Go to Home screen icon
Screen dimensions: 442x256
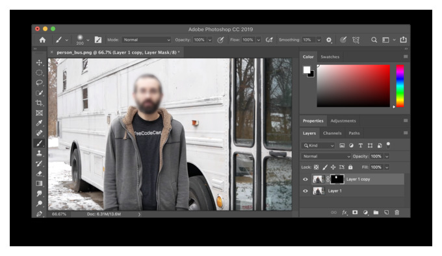point(42,40)
